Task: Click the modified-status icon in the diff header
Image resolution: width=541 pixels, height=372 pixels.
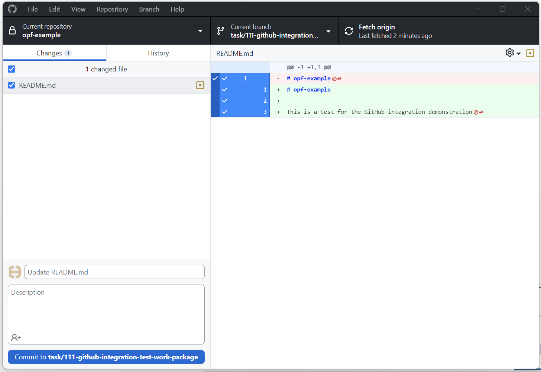Action: [530, 53]
